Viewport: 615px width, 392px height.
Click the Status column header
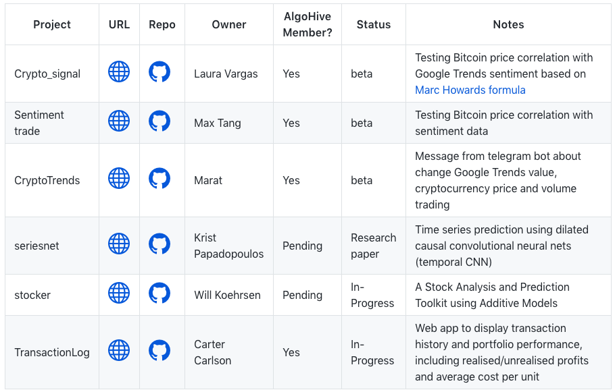[x=374, y=24]
